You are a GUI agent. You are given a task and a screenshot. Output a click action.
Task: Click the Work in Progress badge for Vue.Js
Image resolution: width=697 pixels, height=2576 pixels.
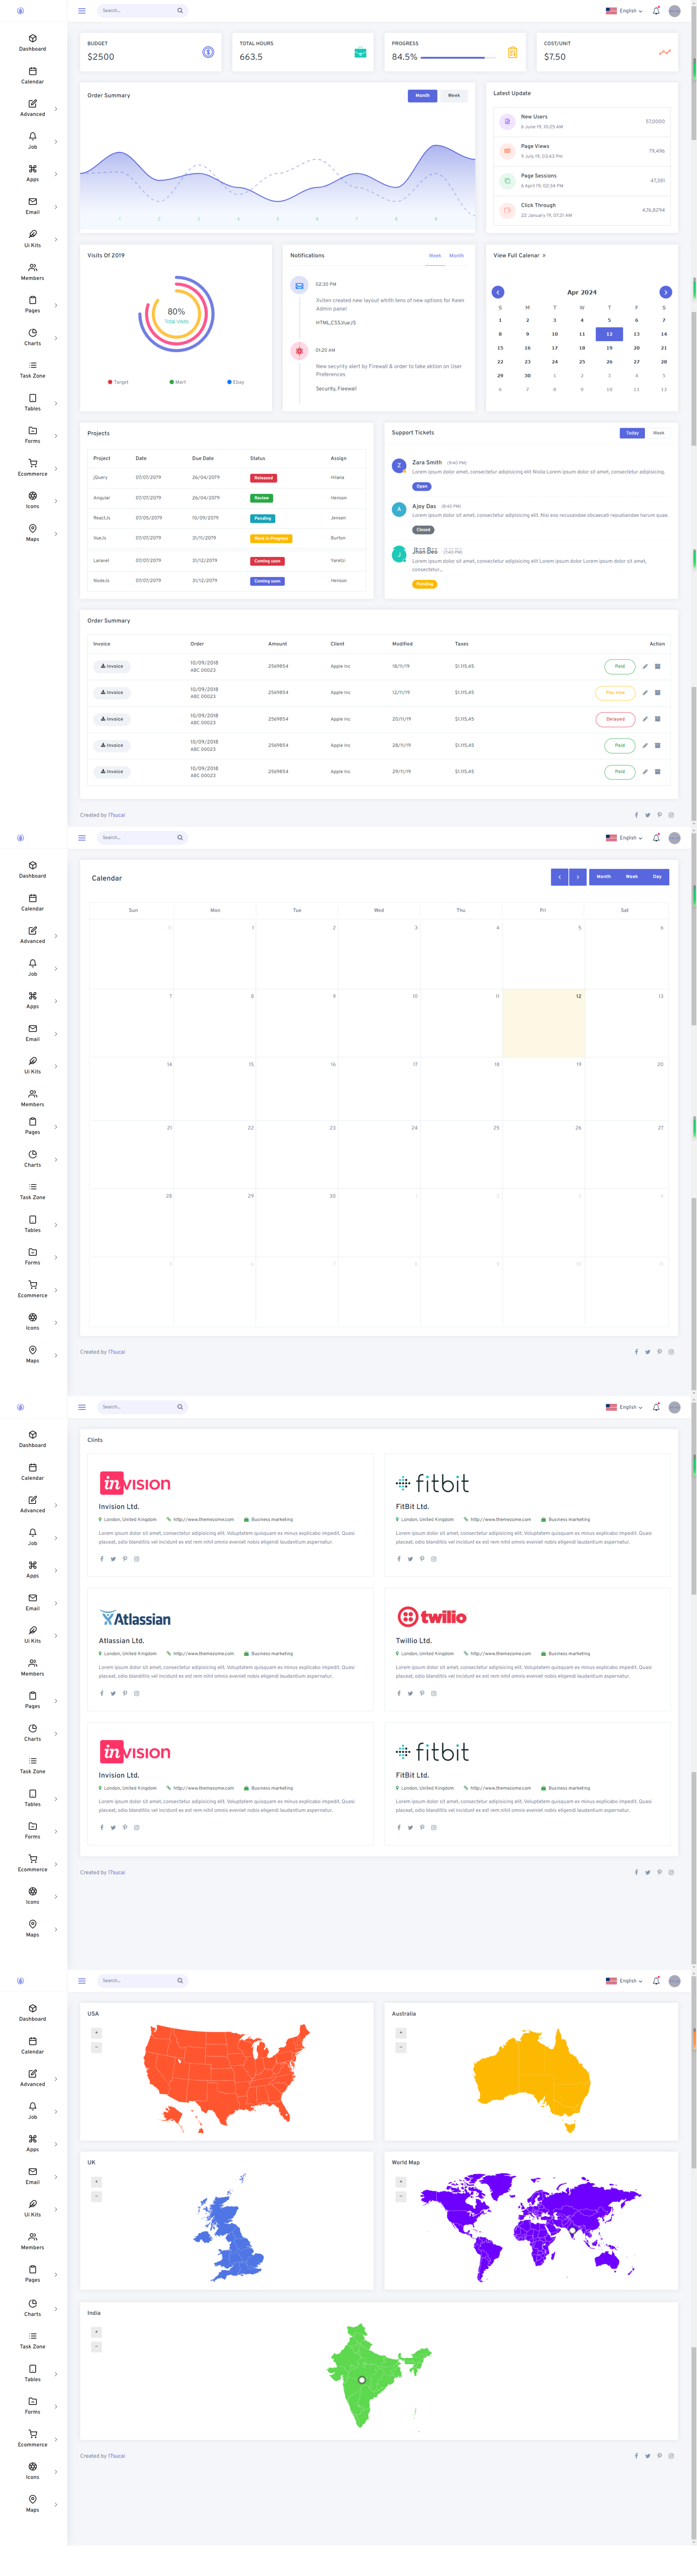tap(271, 538)
